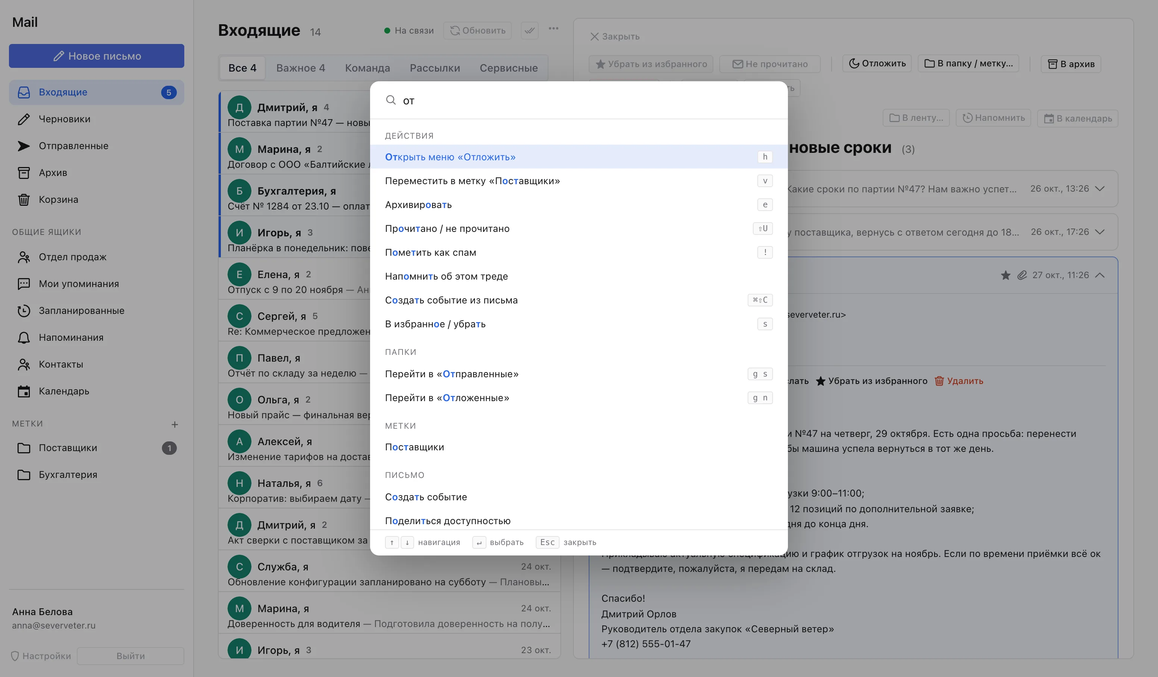Choose Перейти в «Отправленные» command
Viewport: 1158px width, 677px height.
coord(579,374)
